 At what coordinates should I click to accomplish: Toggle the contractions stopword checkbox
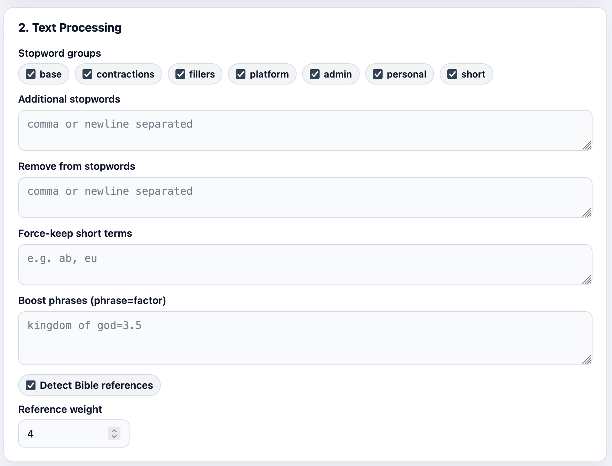click(x=87, y=74)
